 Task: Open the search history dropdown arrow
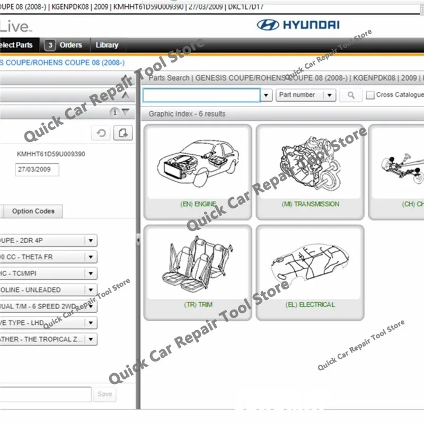[266, 95]
